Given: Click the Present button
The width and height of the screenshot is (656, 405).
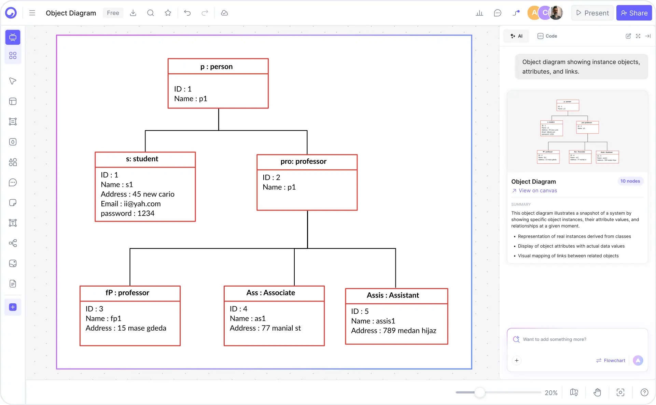Looking at the screenshot, I should tap(592, 13).
